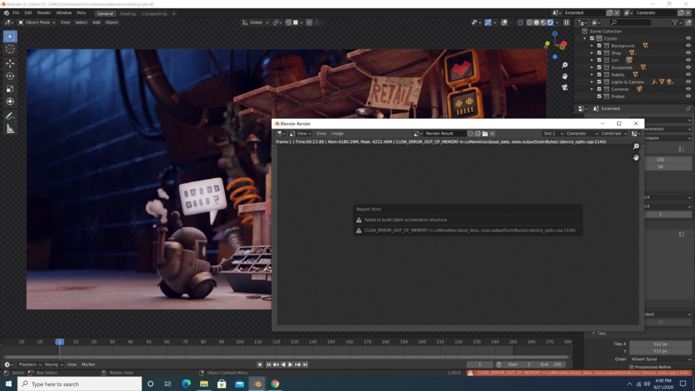Open the Slot 1 dropdown in render window
The height and width of the screenshot is (391, 695).
point(553,133)
